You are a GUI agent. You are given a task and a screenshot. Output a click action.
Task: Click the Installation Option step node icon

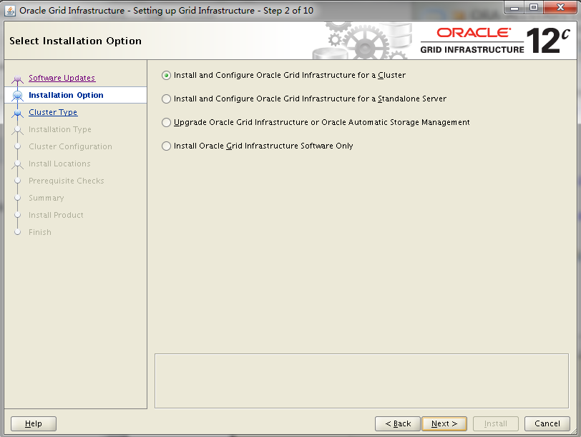[x=17, y=96]
